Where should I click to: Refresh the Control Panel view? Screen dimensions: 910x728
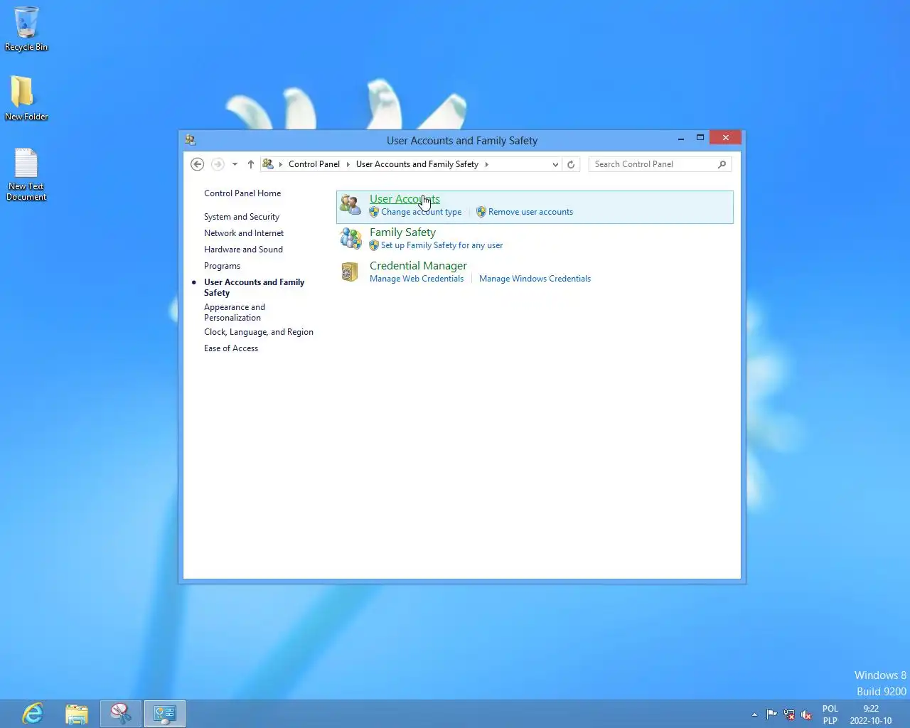tap(571, 164)
